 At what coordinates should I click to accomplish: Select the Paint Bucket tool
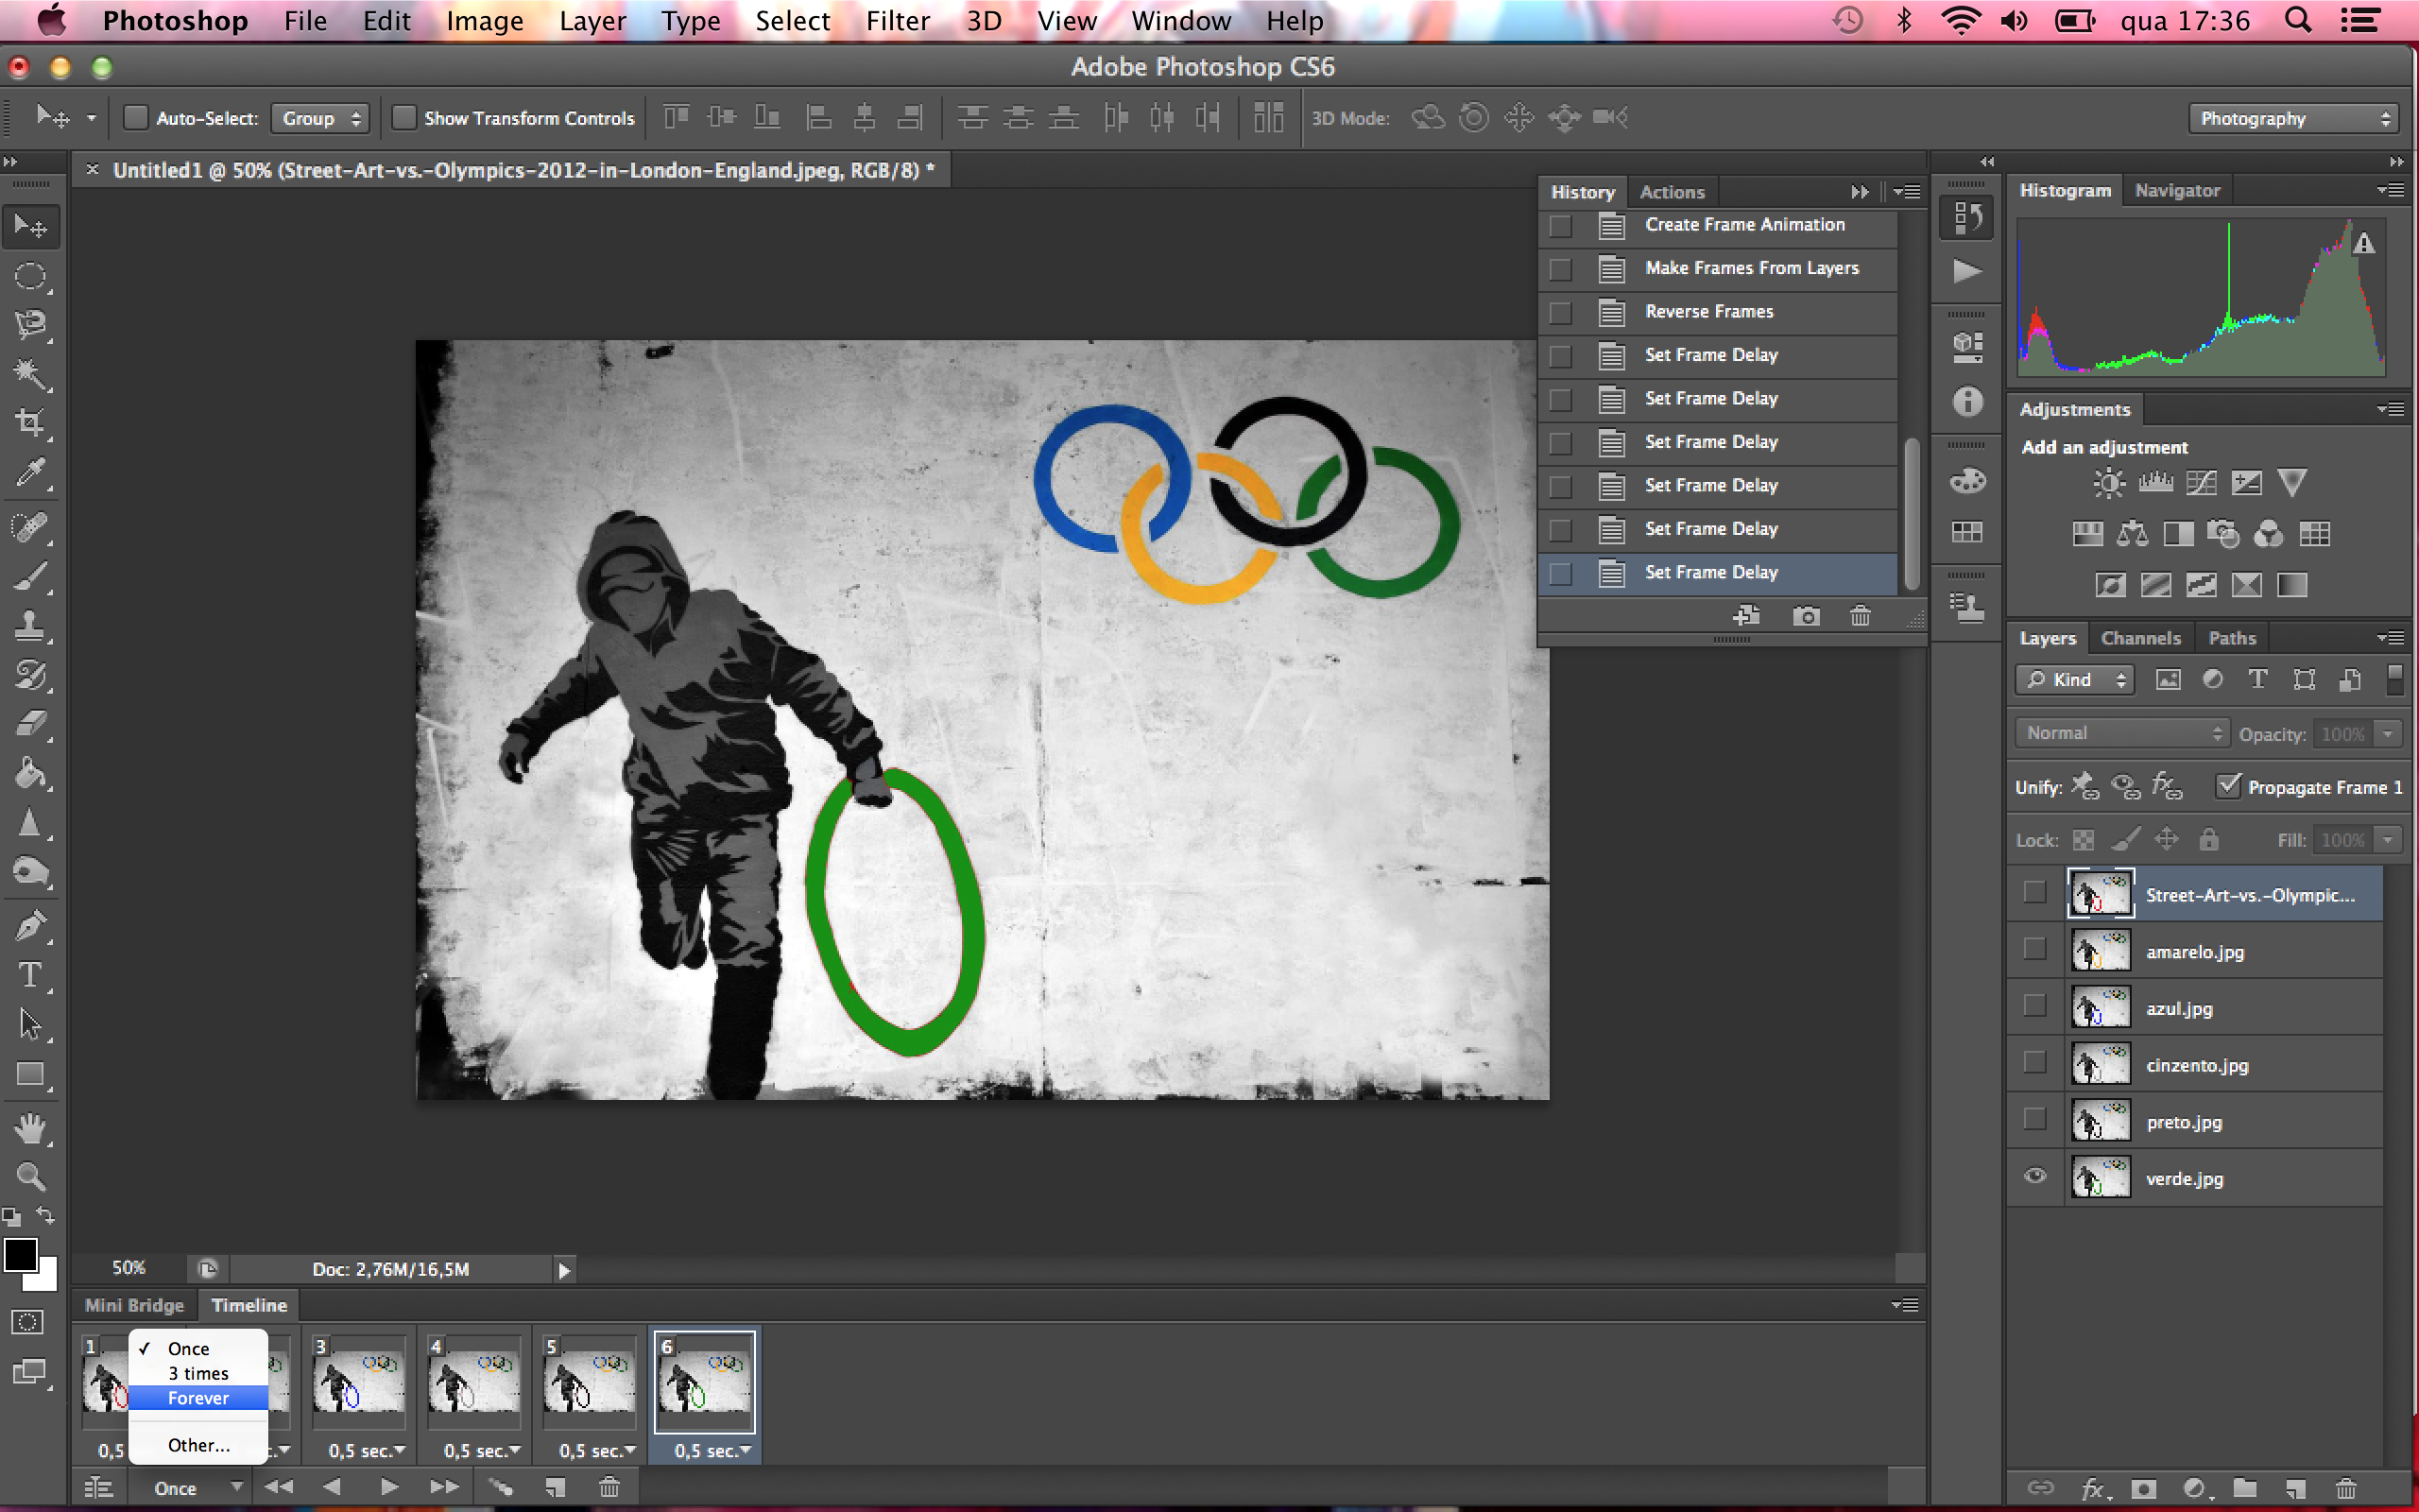coord(30,774)
